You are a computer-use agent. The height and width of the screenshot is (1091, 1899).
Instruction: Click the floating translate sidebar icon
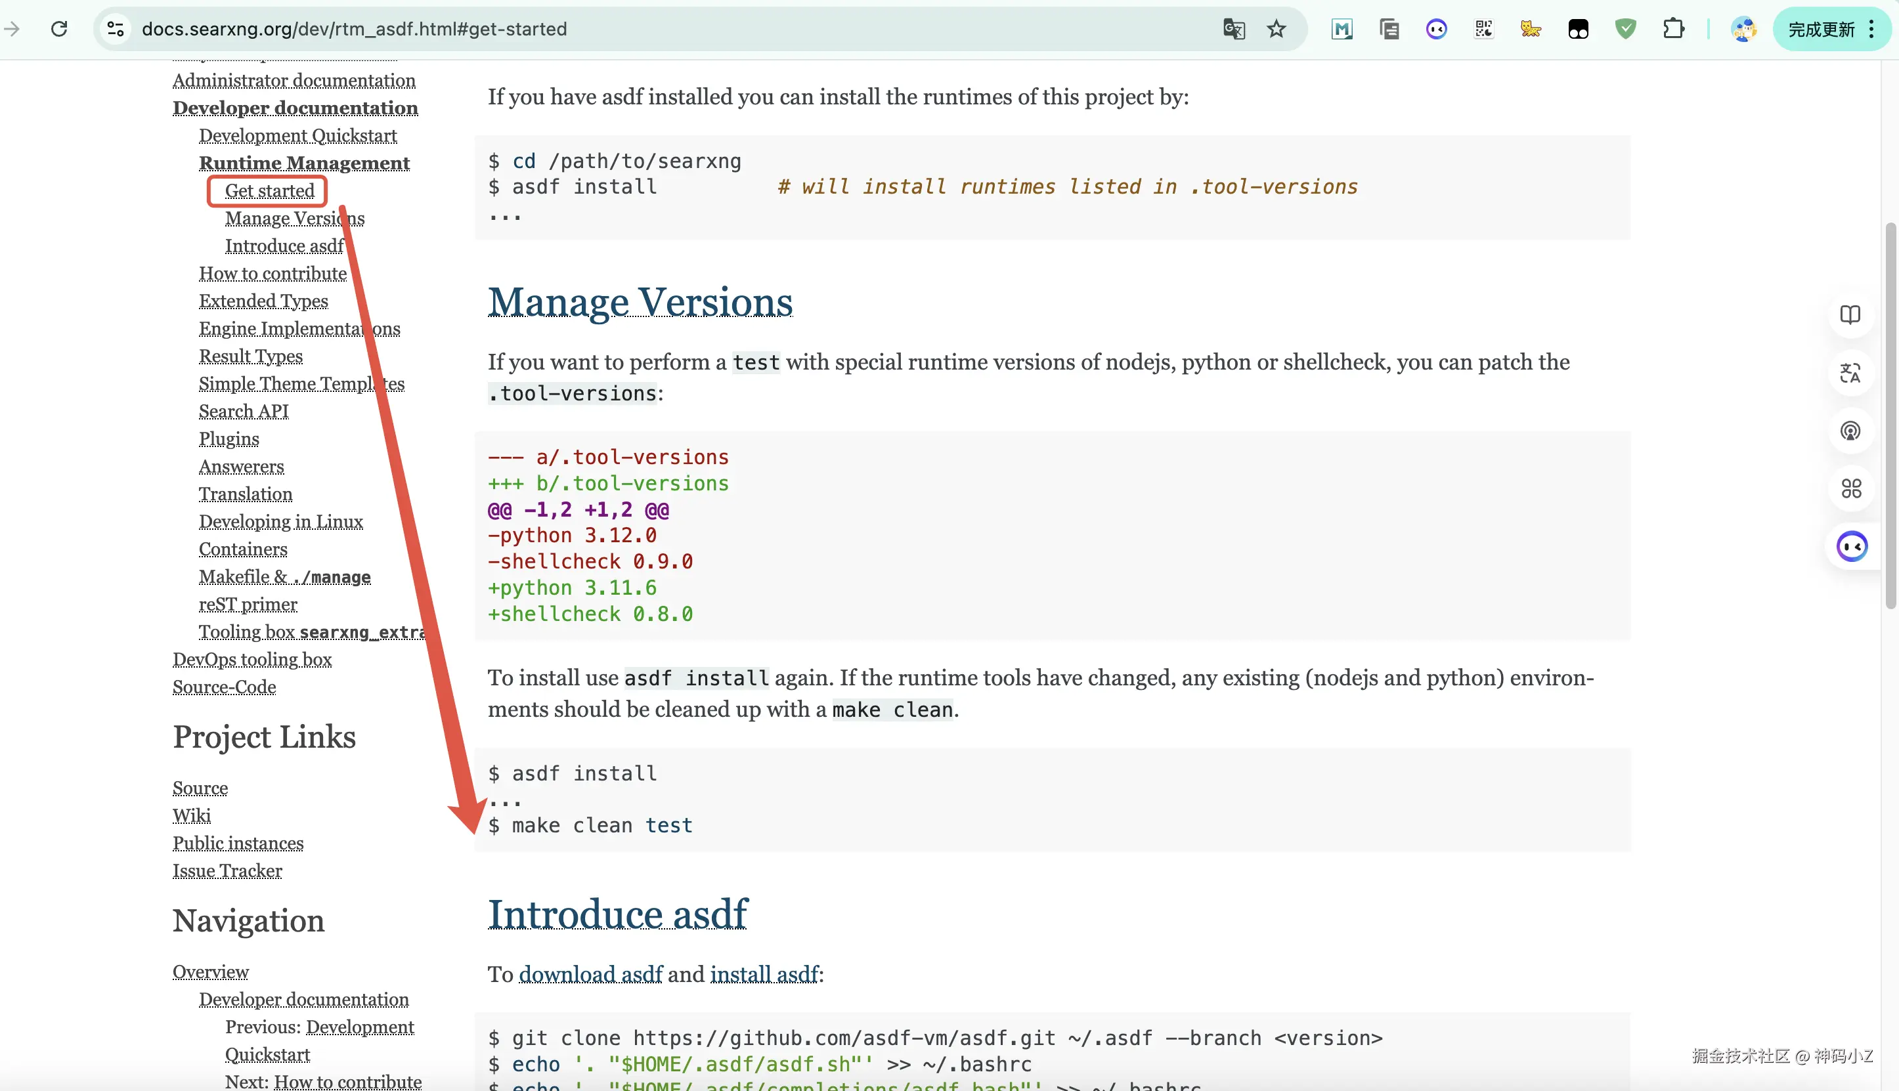click(1850, 372)
